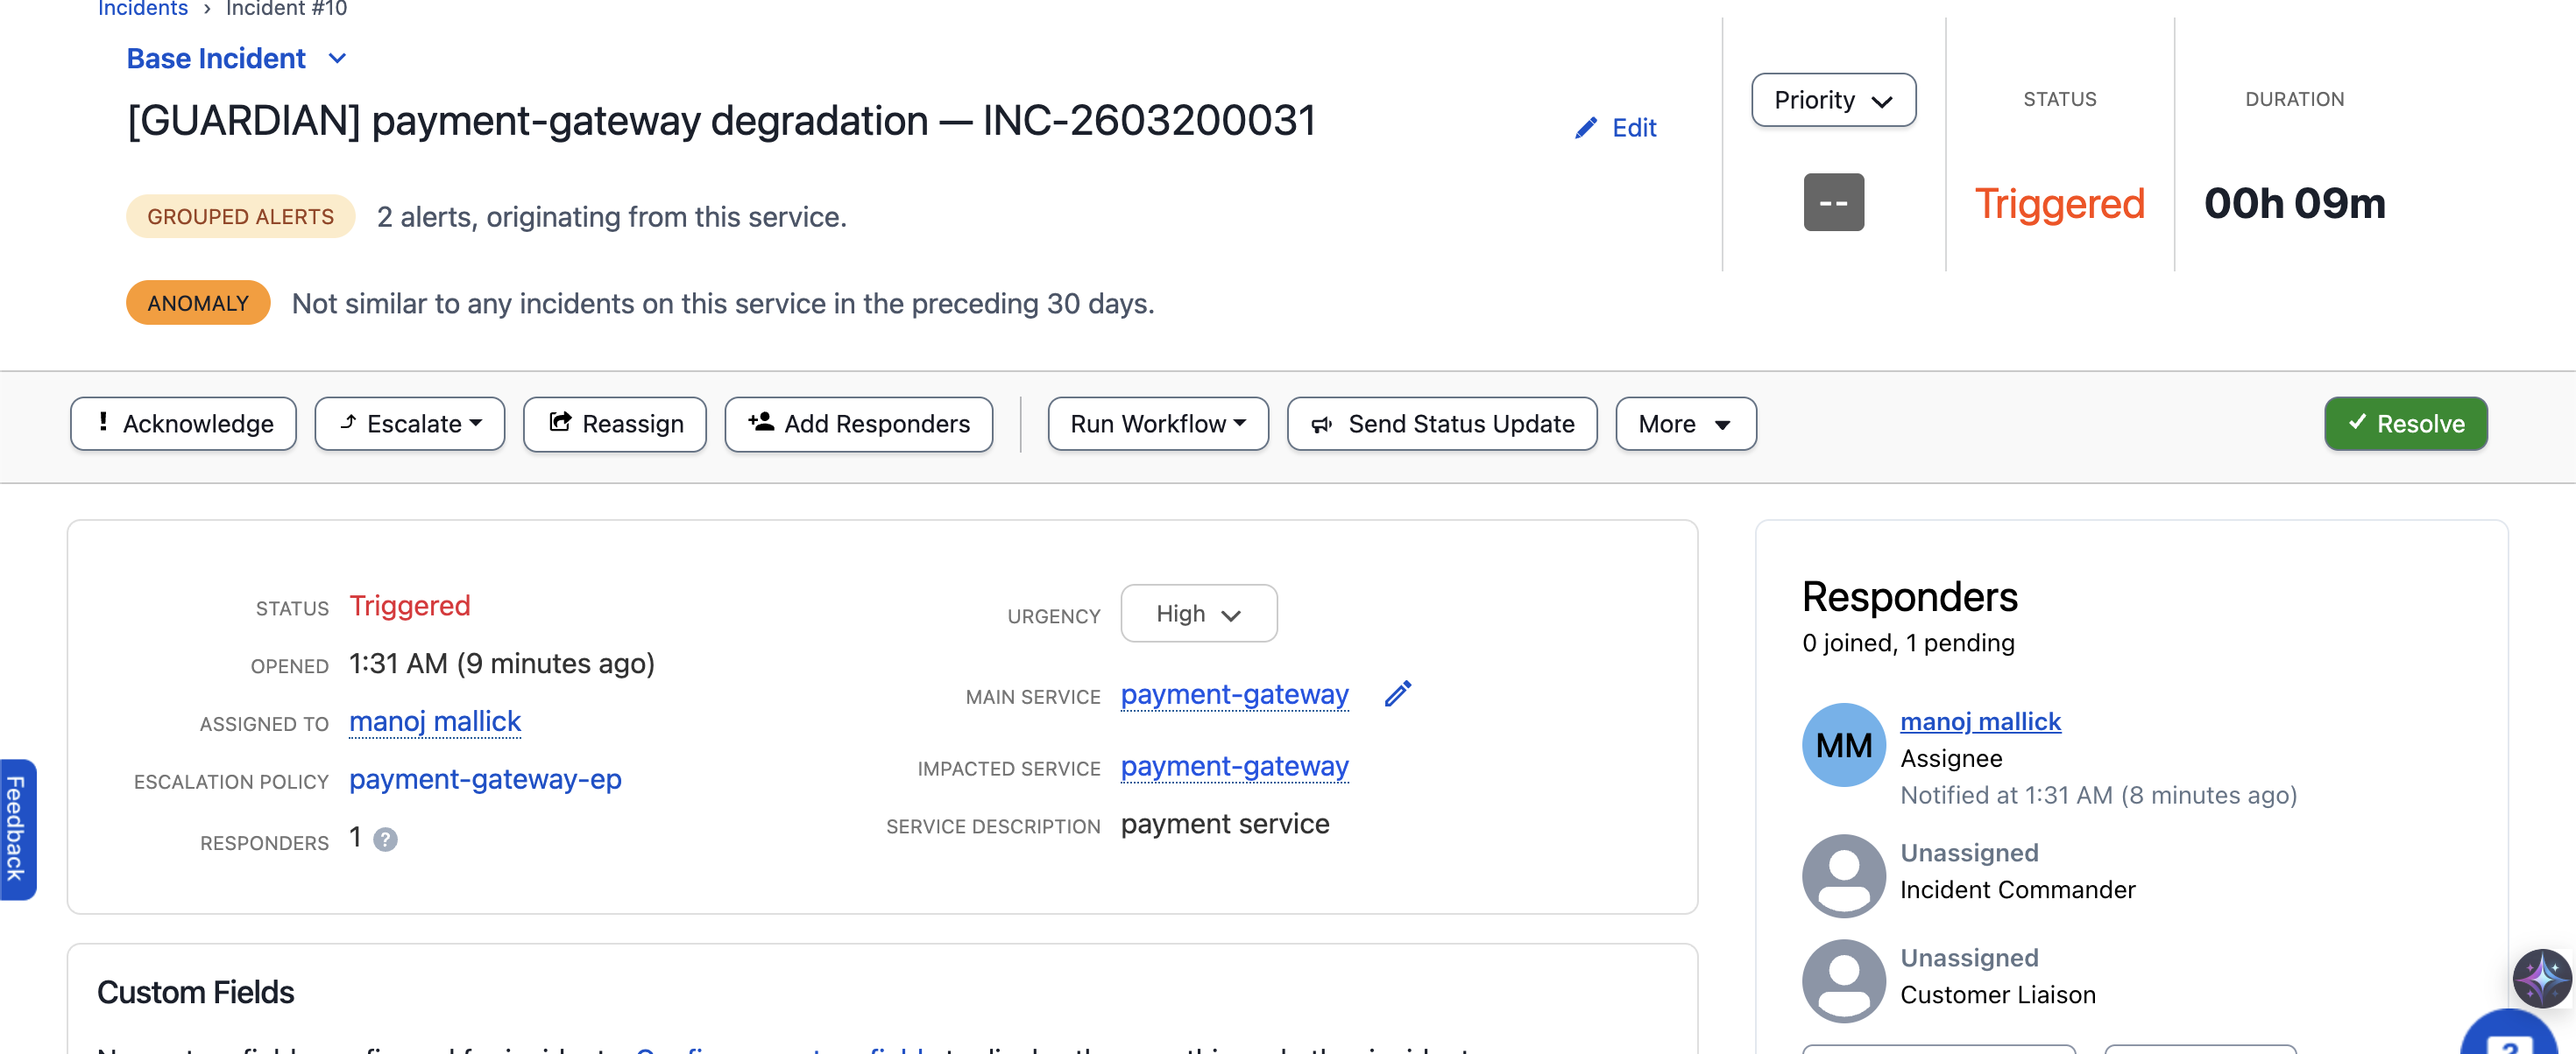The height and width of the screenshot is (1054, 2576).
Task: Open manoj mallick's profile in Responders
Action: [1980, 721]
